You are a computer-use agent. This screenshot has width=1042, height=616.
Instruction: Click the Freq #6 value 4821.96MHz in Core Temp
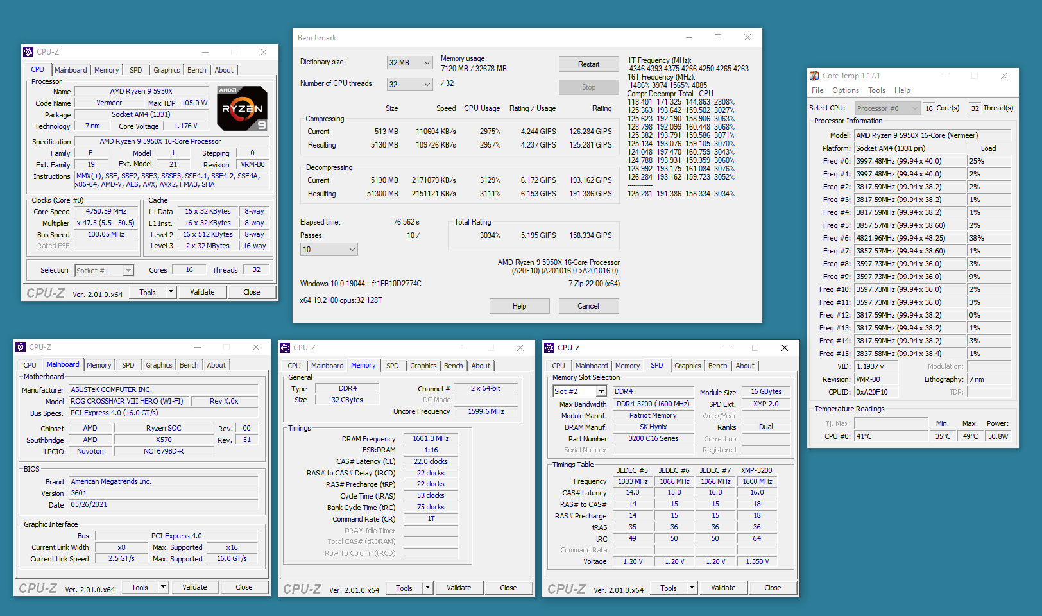(x=910, y=238)
